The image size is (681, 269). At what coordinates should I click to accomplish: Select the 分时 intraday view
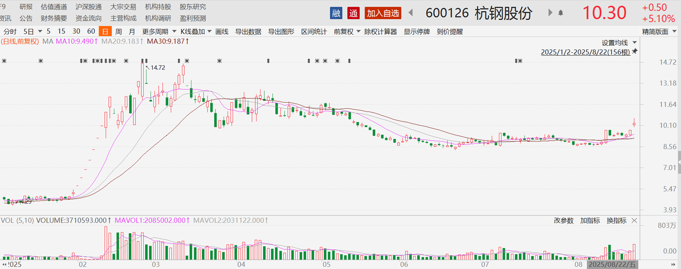point(10,32)
